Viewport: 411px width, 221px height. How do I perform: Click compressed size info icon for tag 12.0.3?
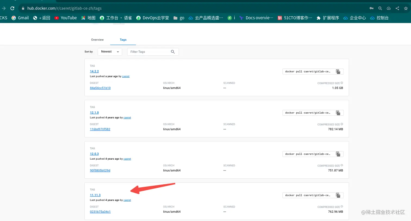click(x=342, y=165)
